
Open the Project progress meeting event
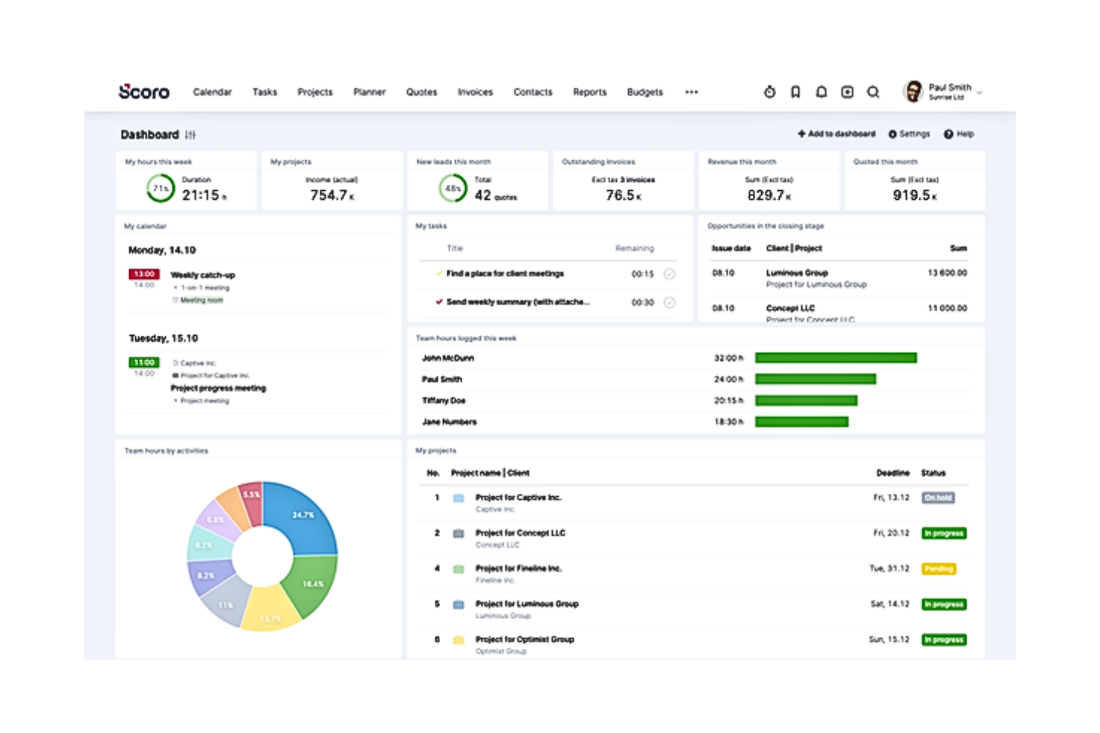[219, 388]
